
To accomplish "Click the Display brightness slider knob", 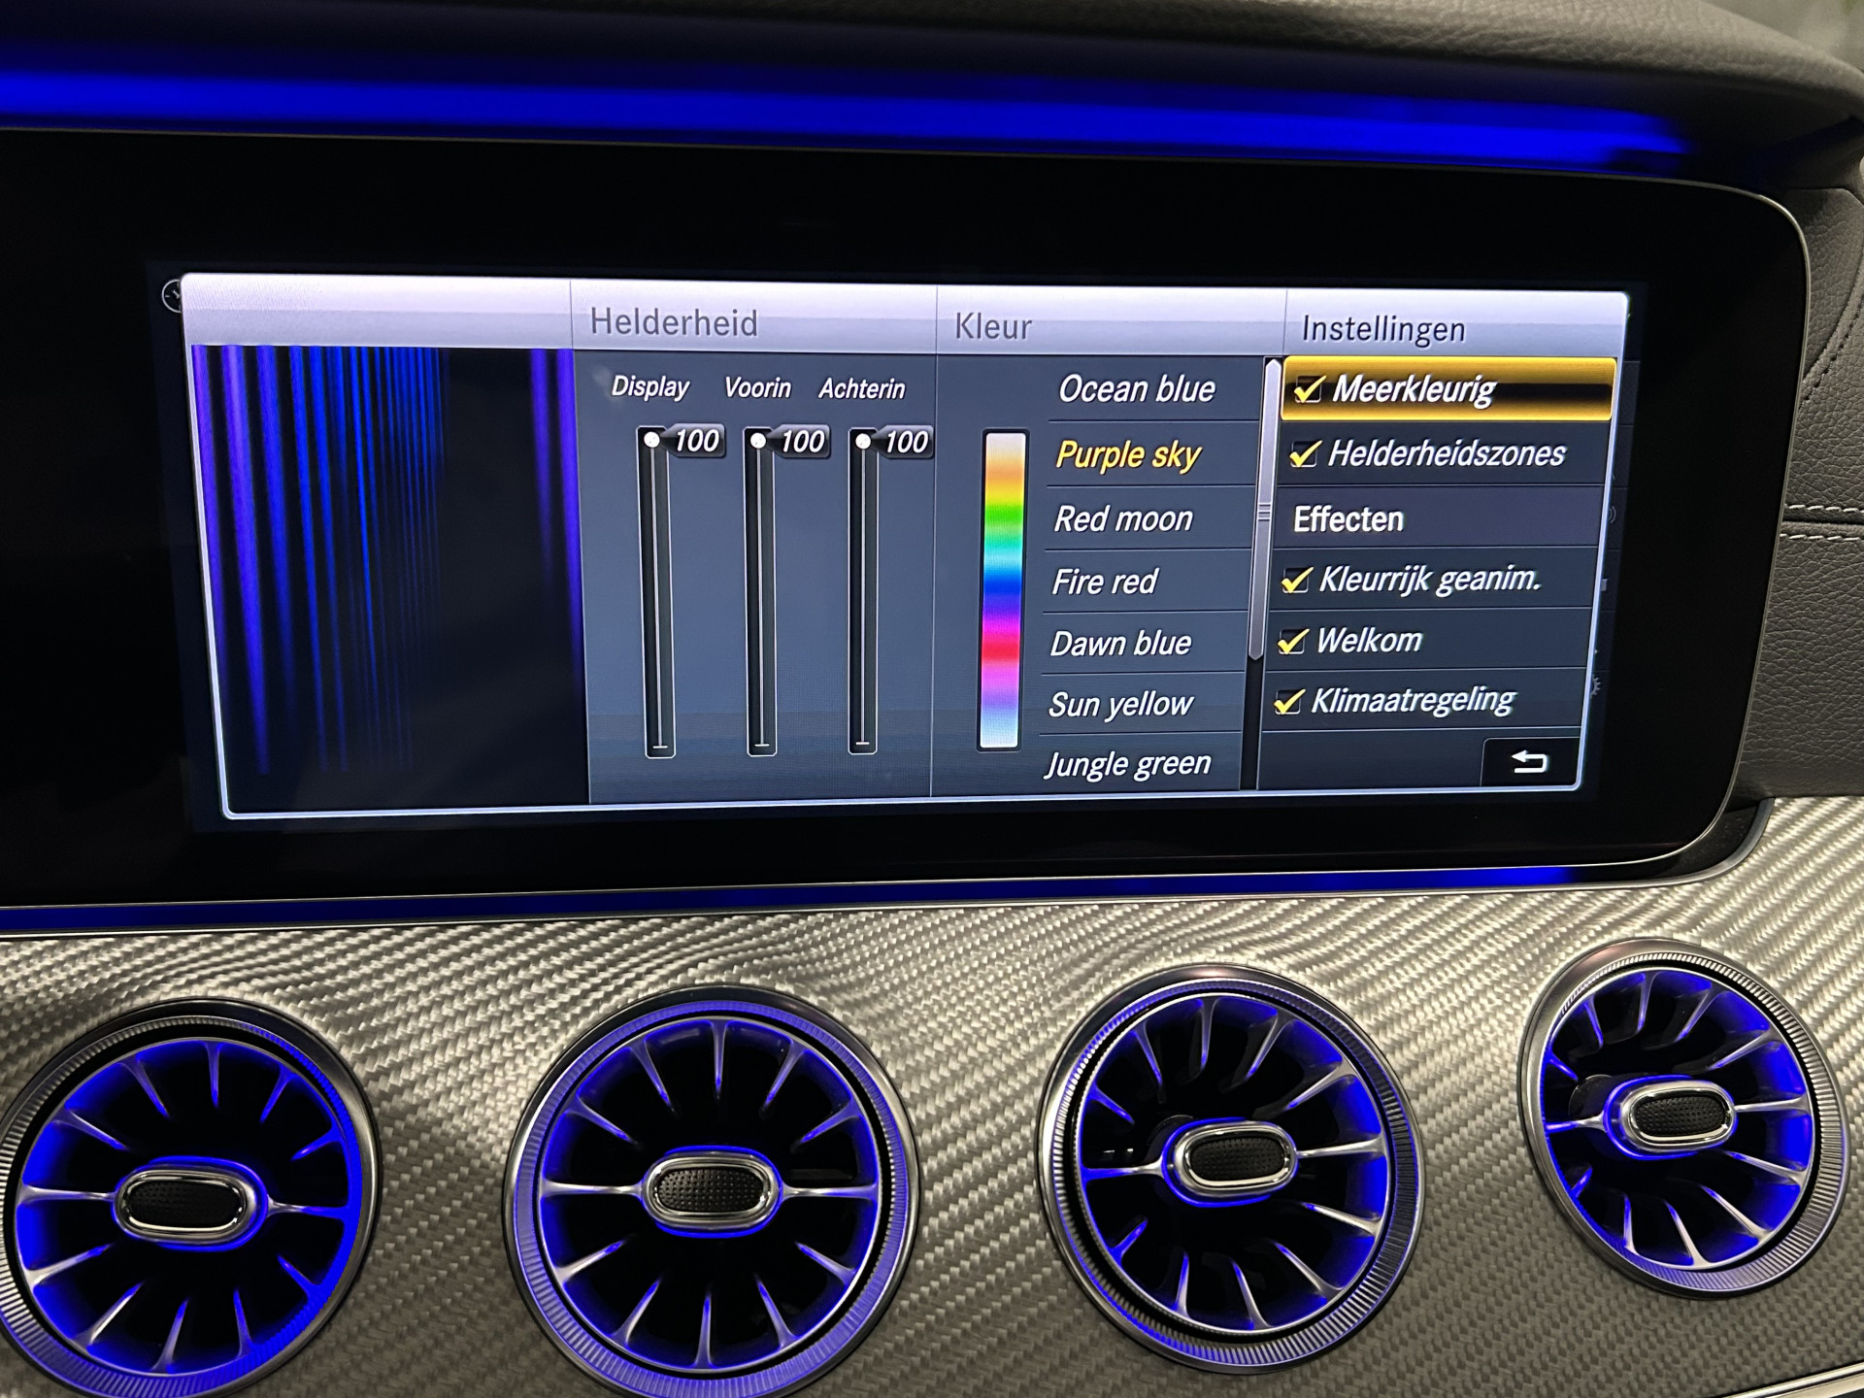I will coord(652,441).
